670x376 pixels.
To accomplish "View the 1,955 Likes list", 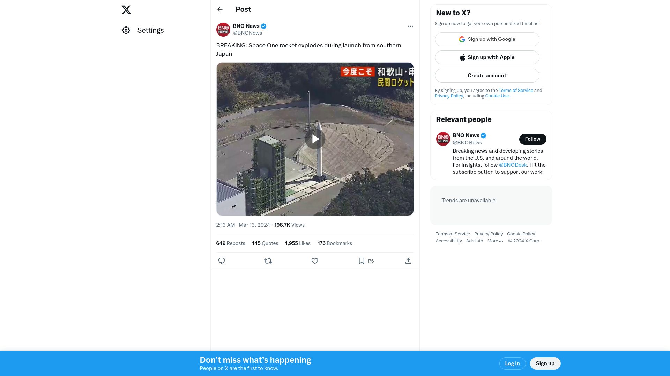I will coord(298,243).
